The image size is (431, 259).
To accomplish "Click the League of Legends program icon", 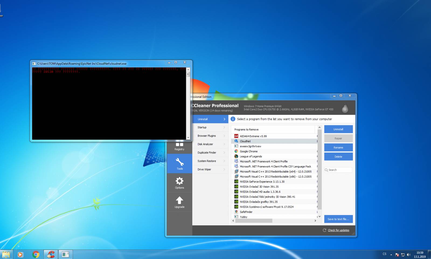I will (236, 156).
